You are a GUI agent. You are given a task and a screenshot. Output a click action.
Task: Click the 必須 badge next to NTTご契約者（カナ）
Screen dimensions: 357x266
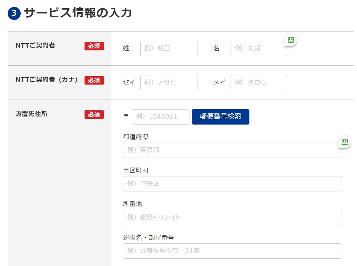[94, 80]
